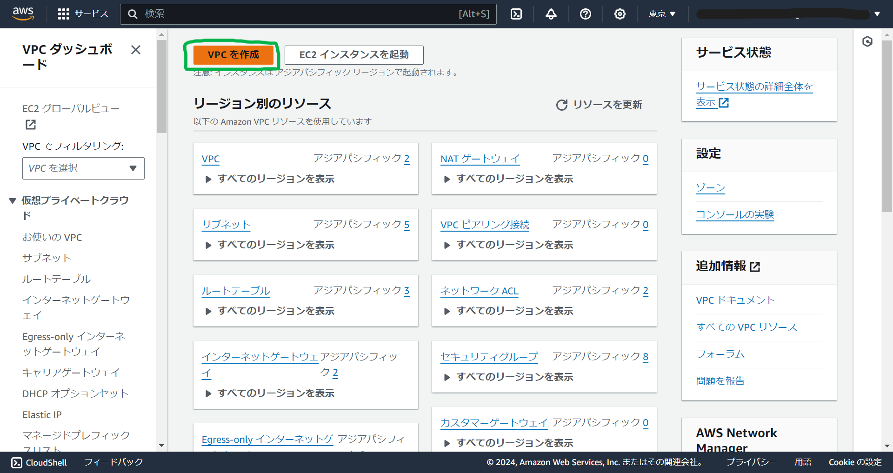
Task: Open the サービス menu
Action: pyautogui.click(x=91, y=13)
